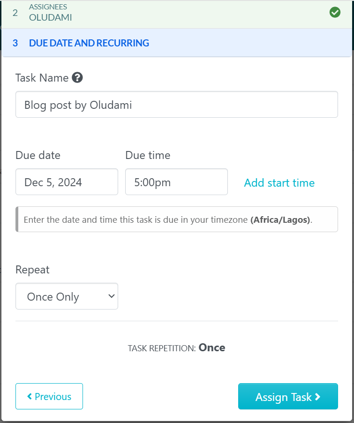Click the step 2 number indicator

[x=15, y=13]
